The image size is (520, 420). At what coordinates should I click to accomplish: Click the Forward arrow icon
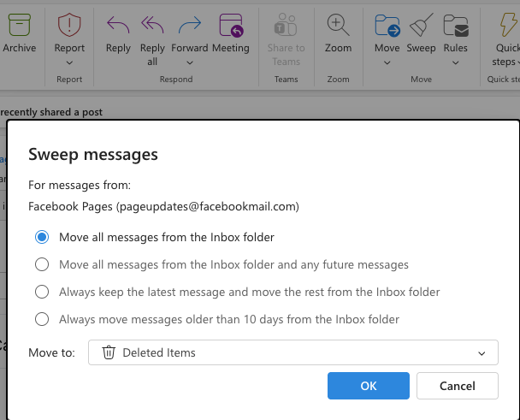point(189,27)
